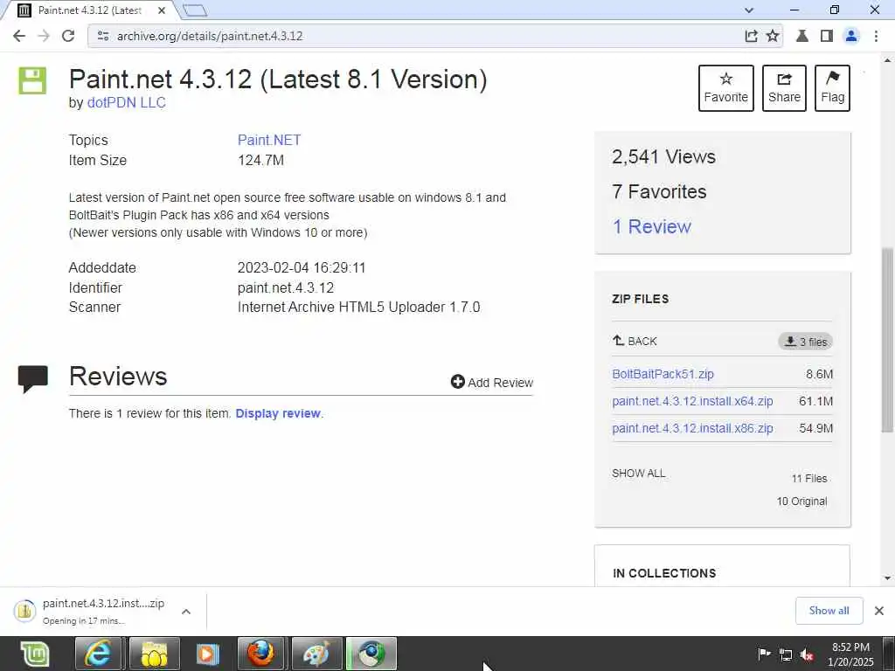Click the 2,541 Views text
The image size is (895, 671).
click(x=663, y=157)
